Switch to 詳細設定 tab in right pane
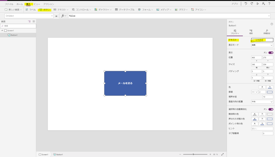275x157 pixels. [x=267, y=32]
